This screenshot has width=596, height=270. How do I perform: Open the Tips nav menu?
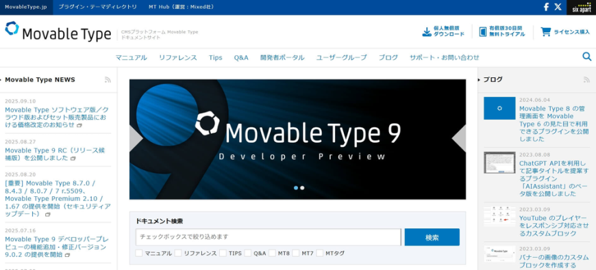point(216,57)
